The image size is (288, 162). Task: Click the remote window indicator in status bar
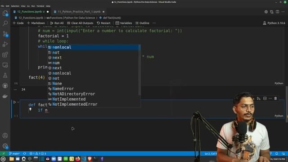tap(4, 153)
